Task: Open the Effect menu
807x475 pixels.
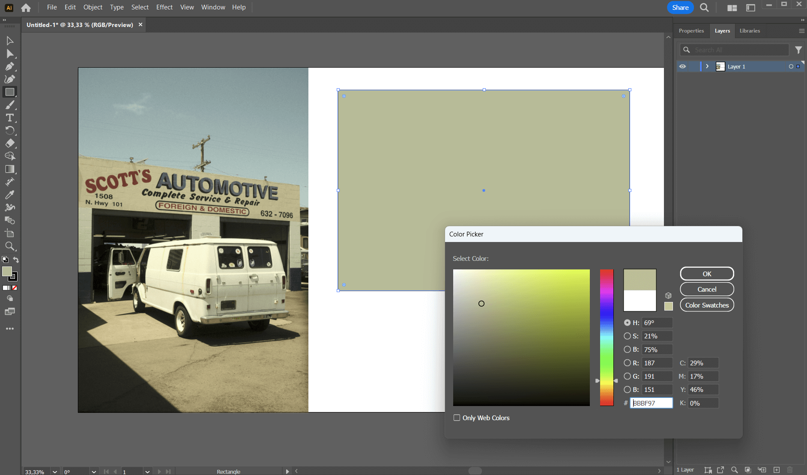Action: [x=164, y=7]
